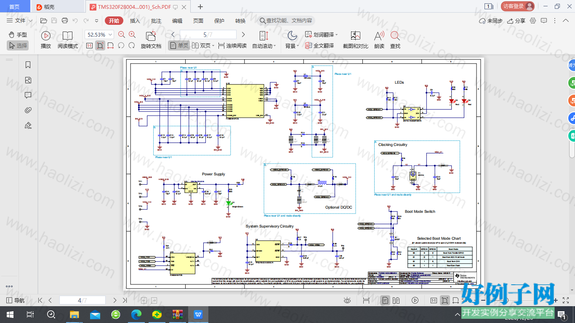Click the toolbar page number field
Image resolution: width=575 pixels, height=323 pixels.
[208, 35]
